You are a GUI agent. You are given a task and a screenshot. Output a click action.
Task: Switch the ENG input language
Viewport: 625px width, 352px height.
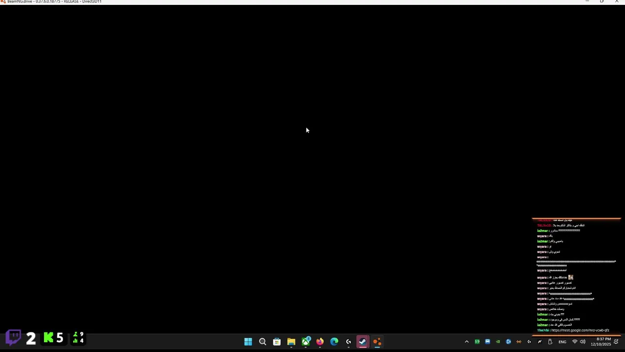[562, 342]
